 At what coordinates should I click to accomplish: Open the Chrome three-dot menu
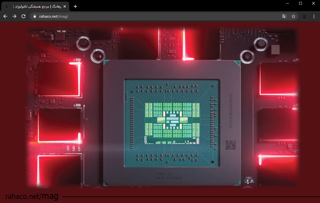coord(314,16)
